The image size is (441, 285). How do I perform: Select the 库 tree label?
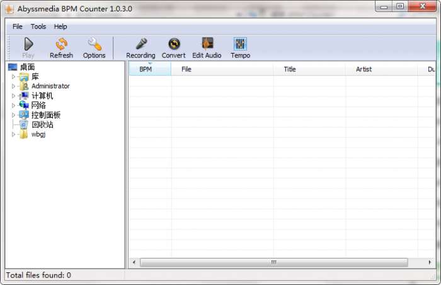click(x=35, y=76)
